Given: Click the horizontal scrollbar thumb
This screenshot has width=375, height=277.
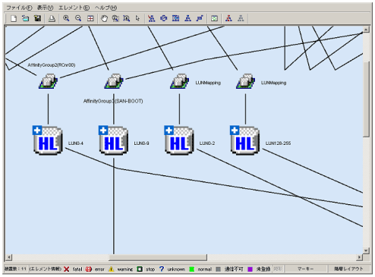Looking at the screenshot, I should coord(158,257).
